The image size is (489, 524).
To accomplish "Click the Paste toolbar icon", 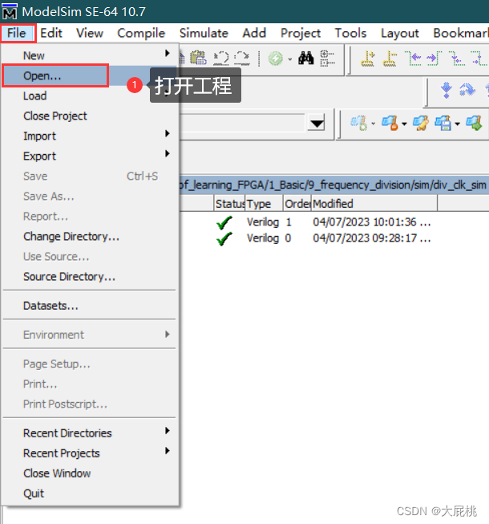I will [198, 59].
